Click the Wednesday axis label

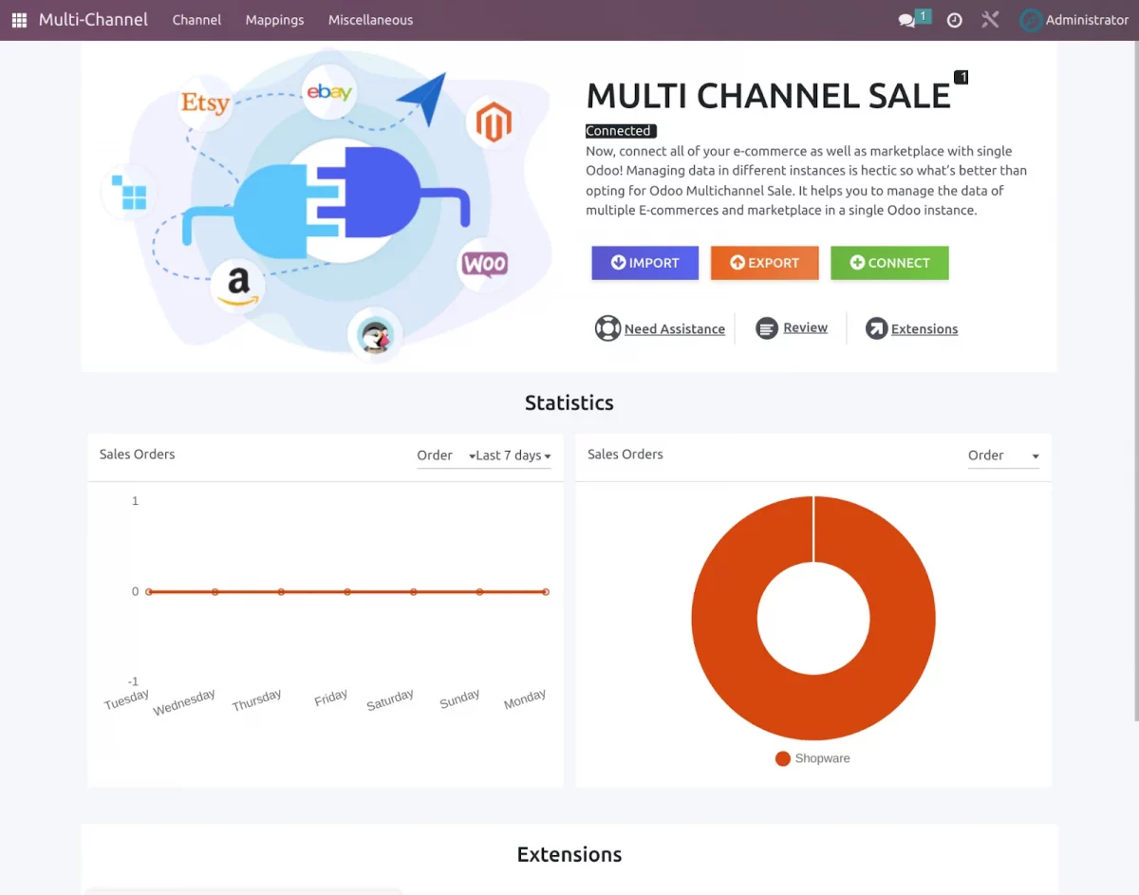click(x=184, y=702)
